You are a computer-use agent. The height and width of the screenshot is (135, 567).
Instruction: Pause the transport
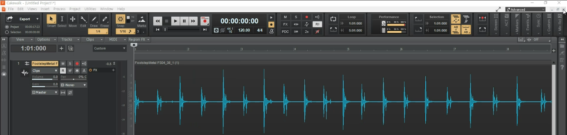point(184,21)
